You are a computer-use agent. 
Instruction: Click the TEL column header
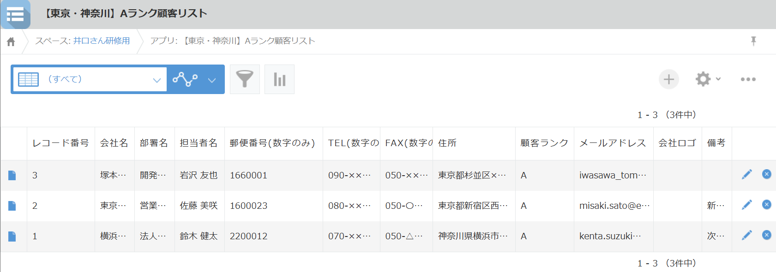click(x=351, y=143)
